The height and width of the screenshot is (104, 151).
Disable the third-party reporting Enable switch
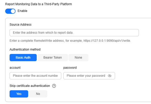point(10,11)
